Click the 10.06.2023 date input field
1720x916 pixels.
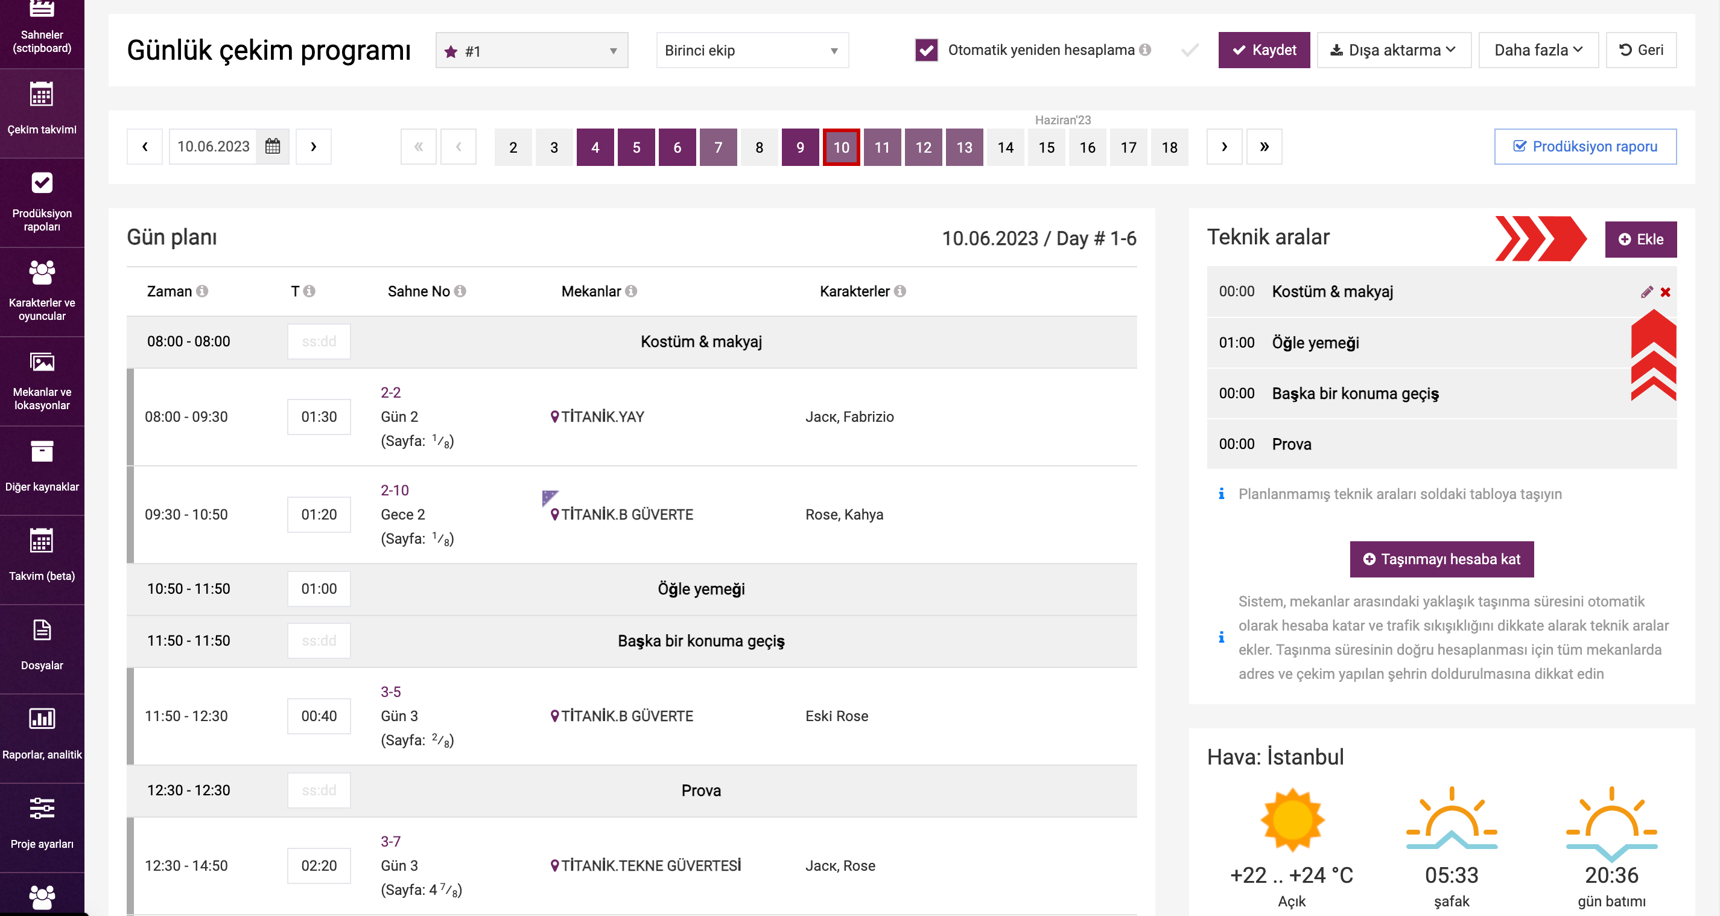pos(214,146)
